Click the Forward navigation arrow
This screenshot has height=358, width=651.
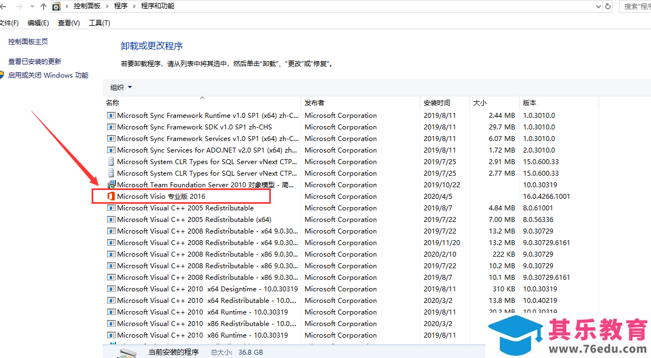pyautogui.click(x=19, y=7)
